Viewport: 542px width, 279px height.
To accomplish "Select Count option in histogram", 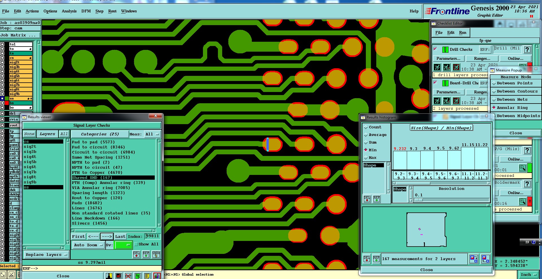I will (373, 127).
